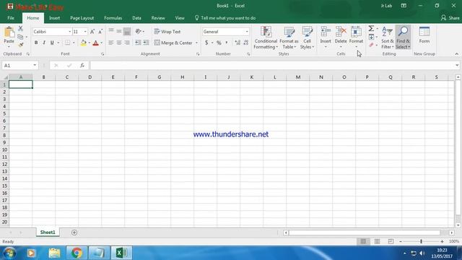The height and width of the screenshot is (260, 462).
Task: Click Increase Indent icon
Action: click(x=146, y=43)
